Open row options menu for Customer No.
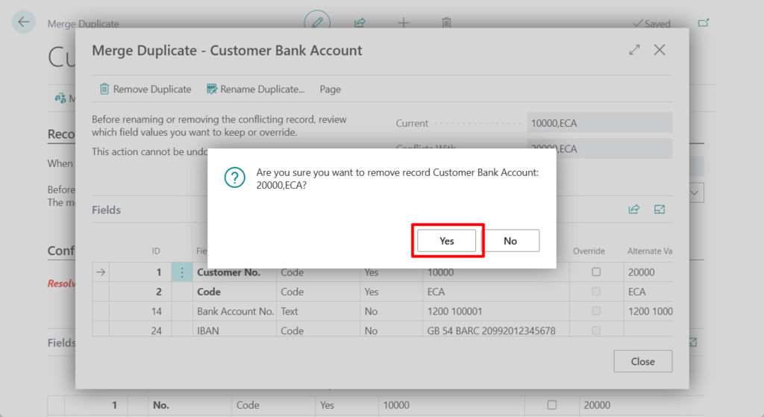Screen dimensions: 764x417 [x=182, y=272]
